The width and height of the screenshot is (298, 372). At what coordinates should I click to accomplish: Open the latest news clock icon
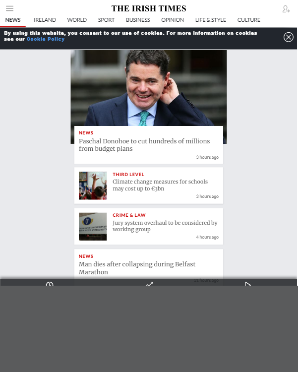coord(50,285)
